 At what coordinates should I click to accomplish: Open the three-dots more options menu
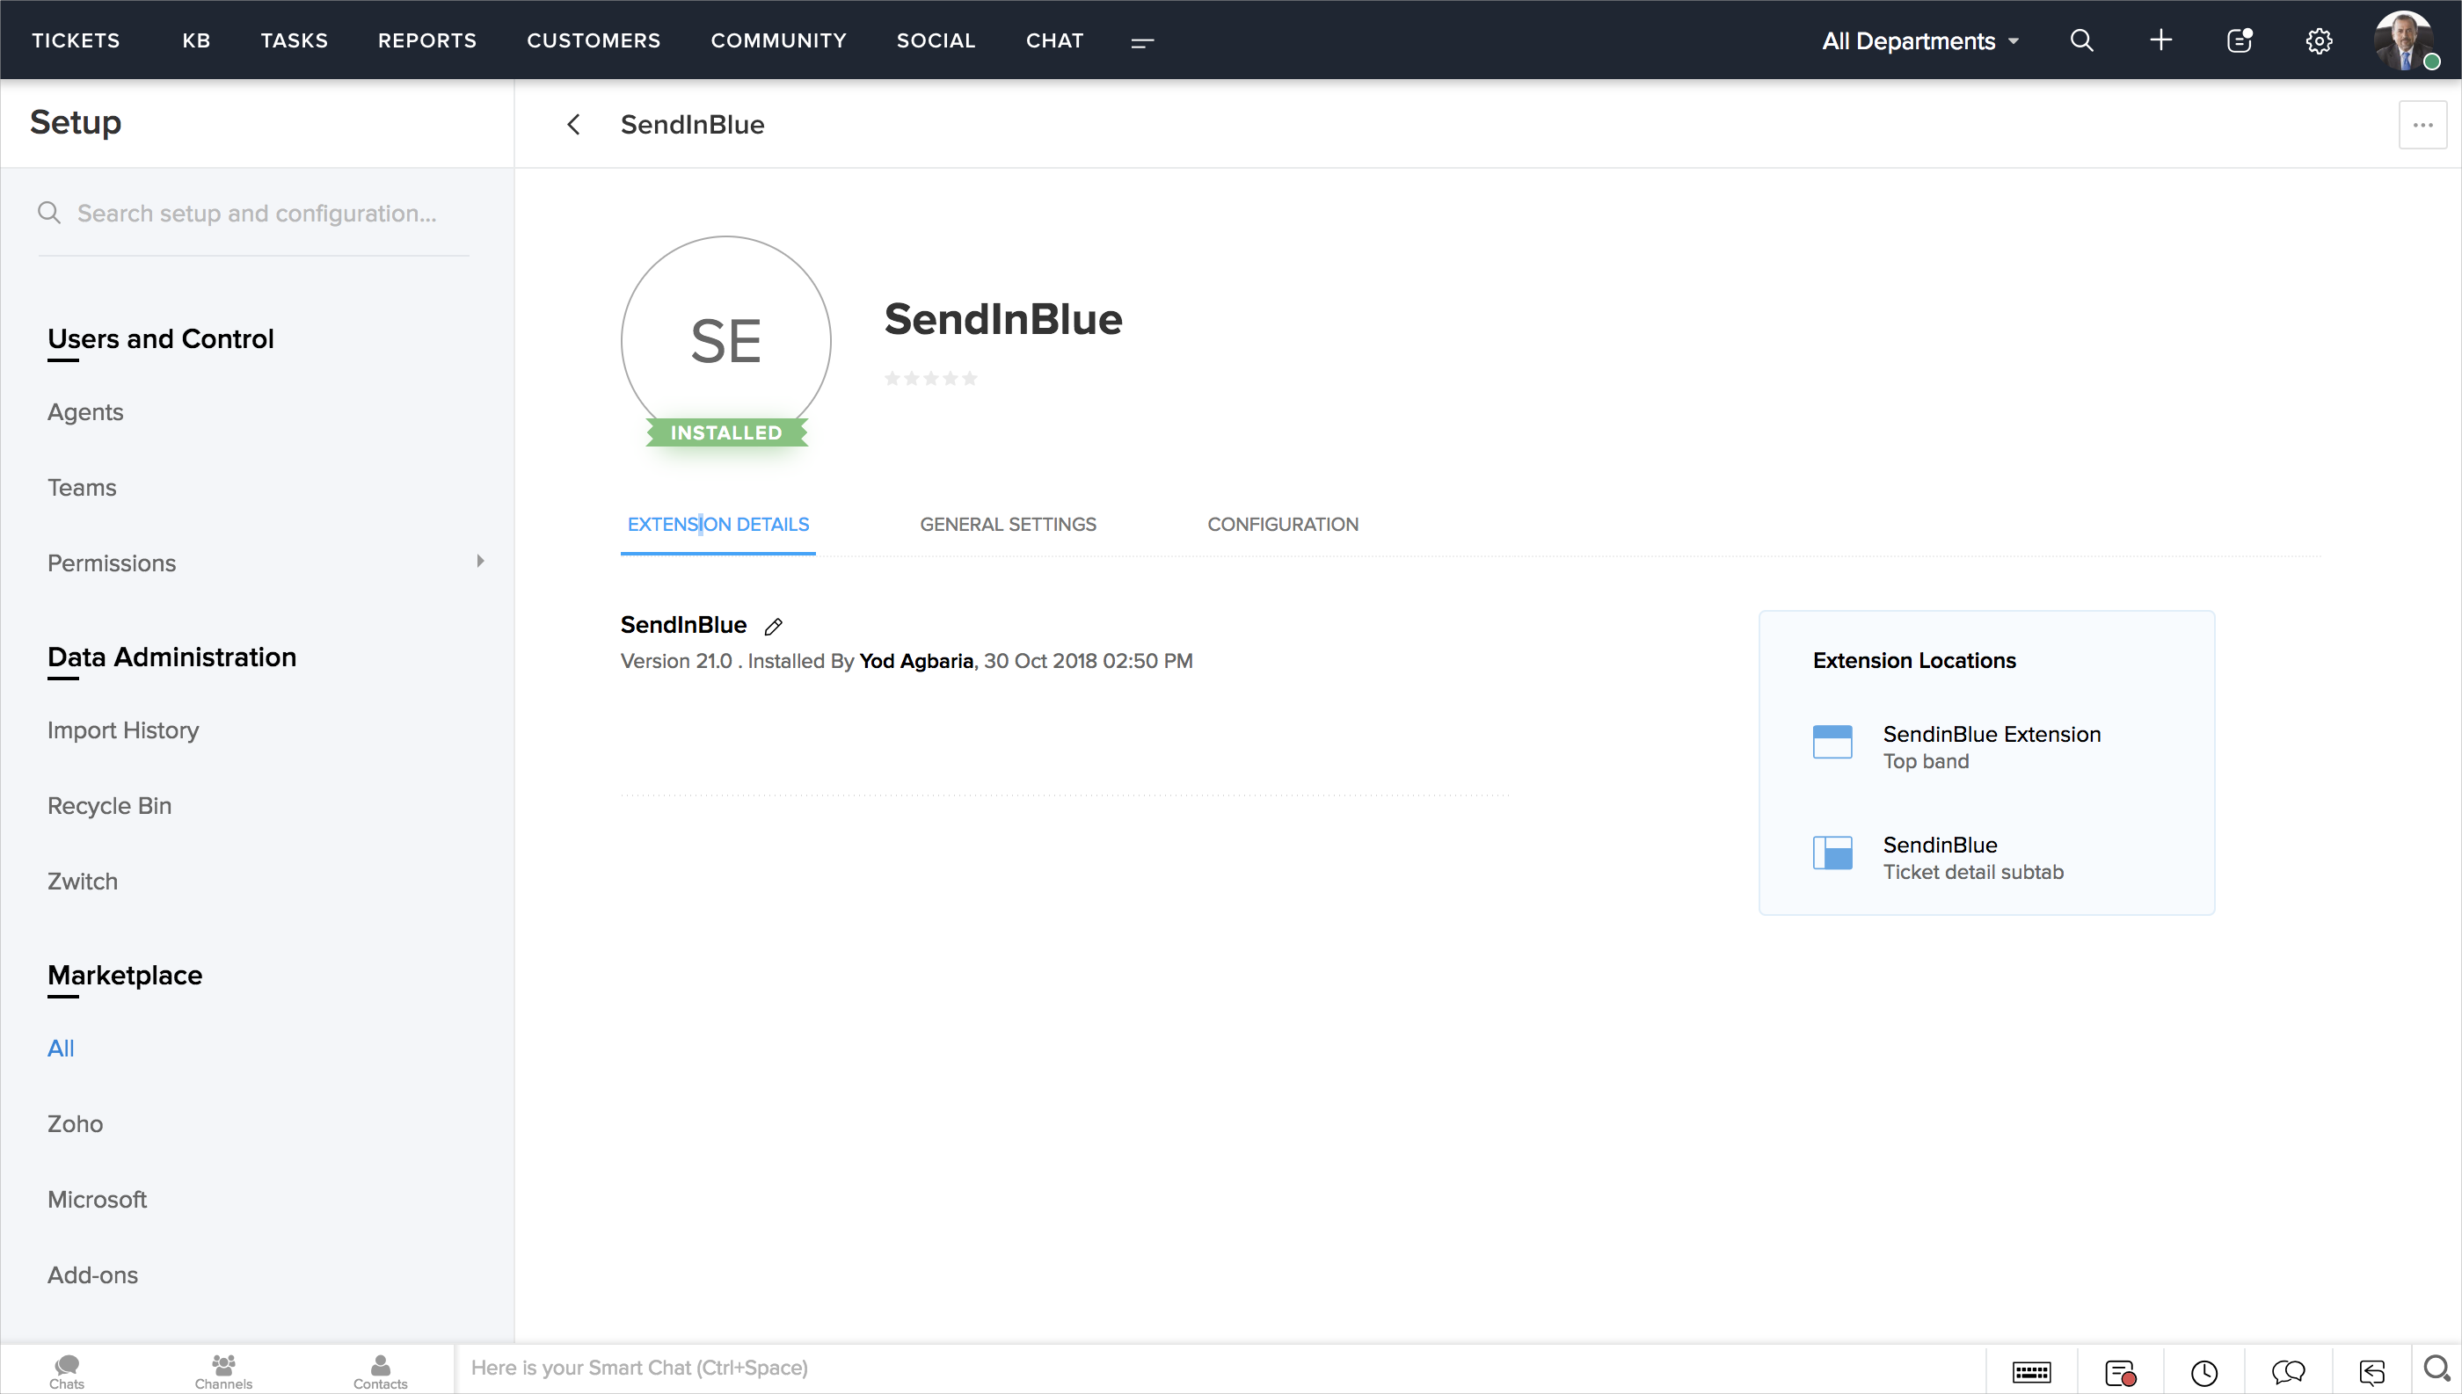tap(2422, 125)
